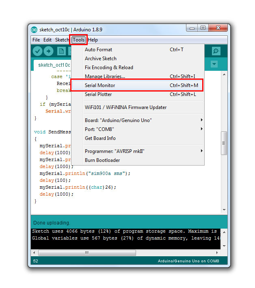This screenshot has width=255, height=288.
Task: Click editor scrollbar down arrow
Action: point(224,210)
